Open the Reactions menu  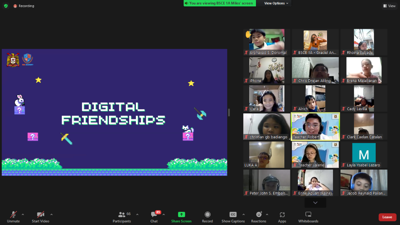tap(259, 217)
